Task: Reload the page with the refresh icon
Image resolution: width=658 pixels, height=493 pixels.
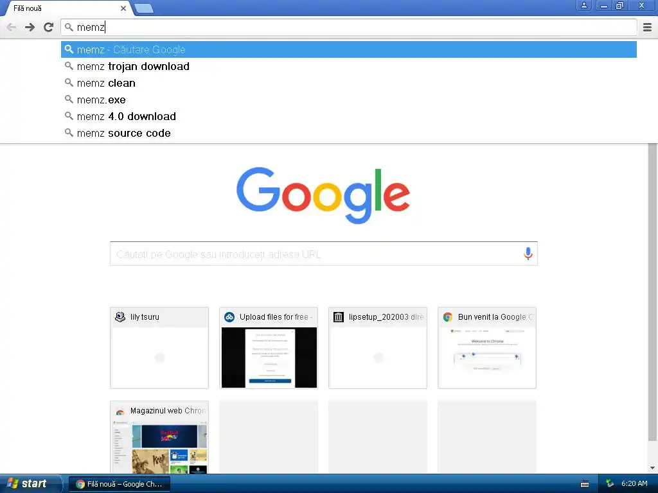Action: click(x=49, y=27)
